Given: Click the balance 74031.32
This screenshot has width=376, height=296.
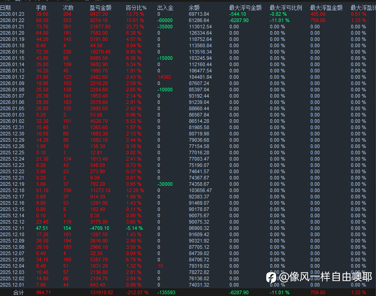Looking at the screenshot, I should click(199, 285).
